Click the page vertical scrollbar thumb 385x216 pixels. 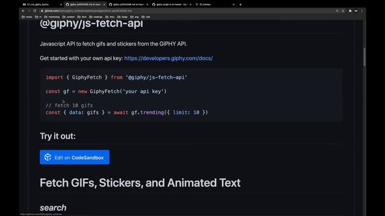pyautogui.click(x=365, y=56)
